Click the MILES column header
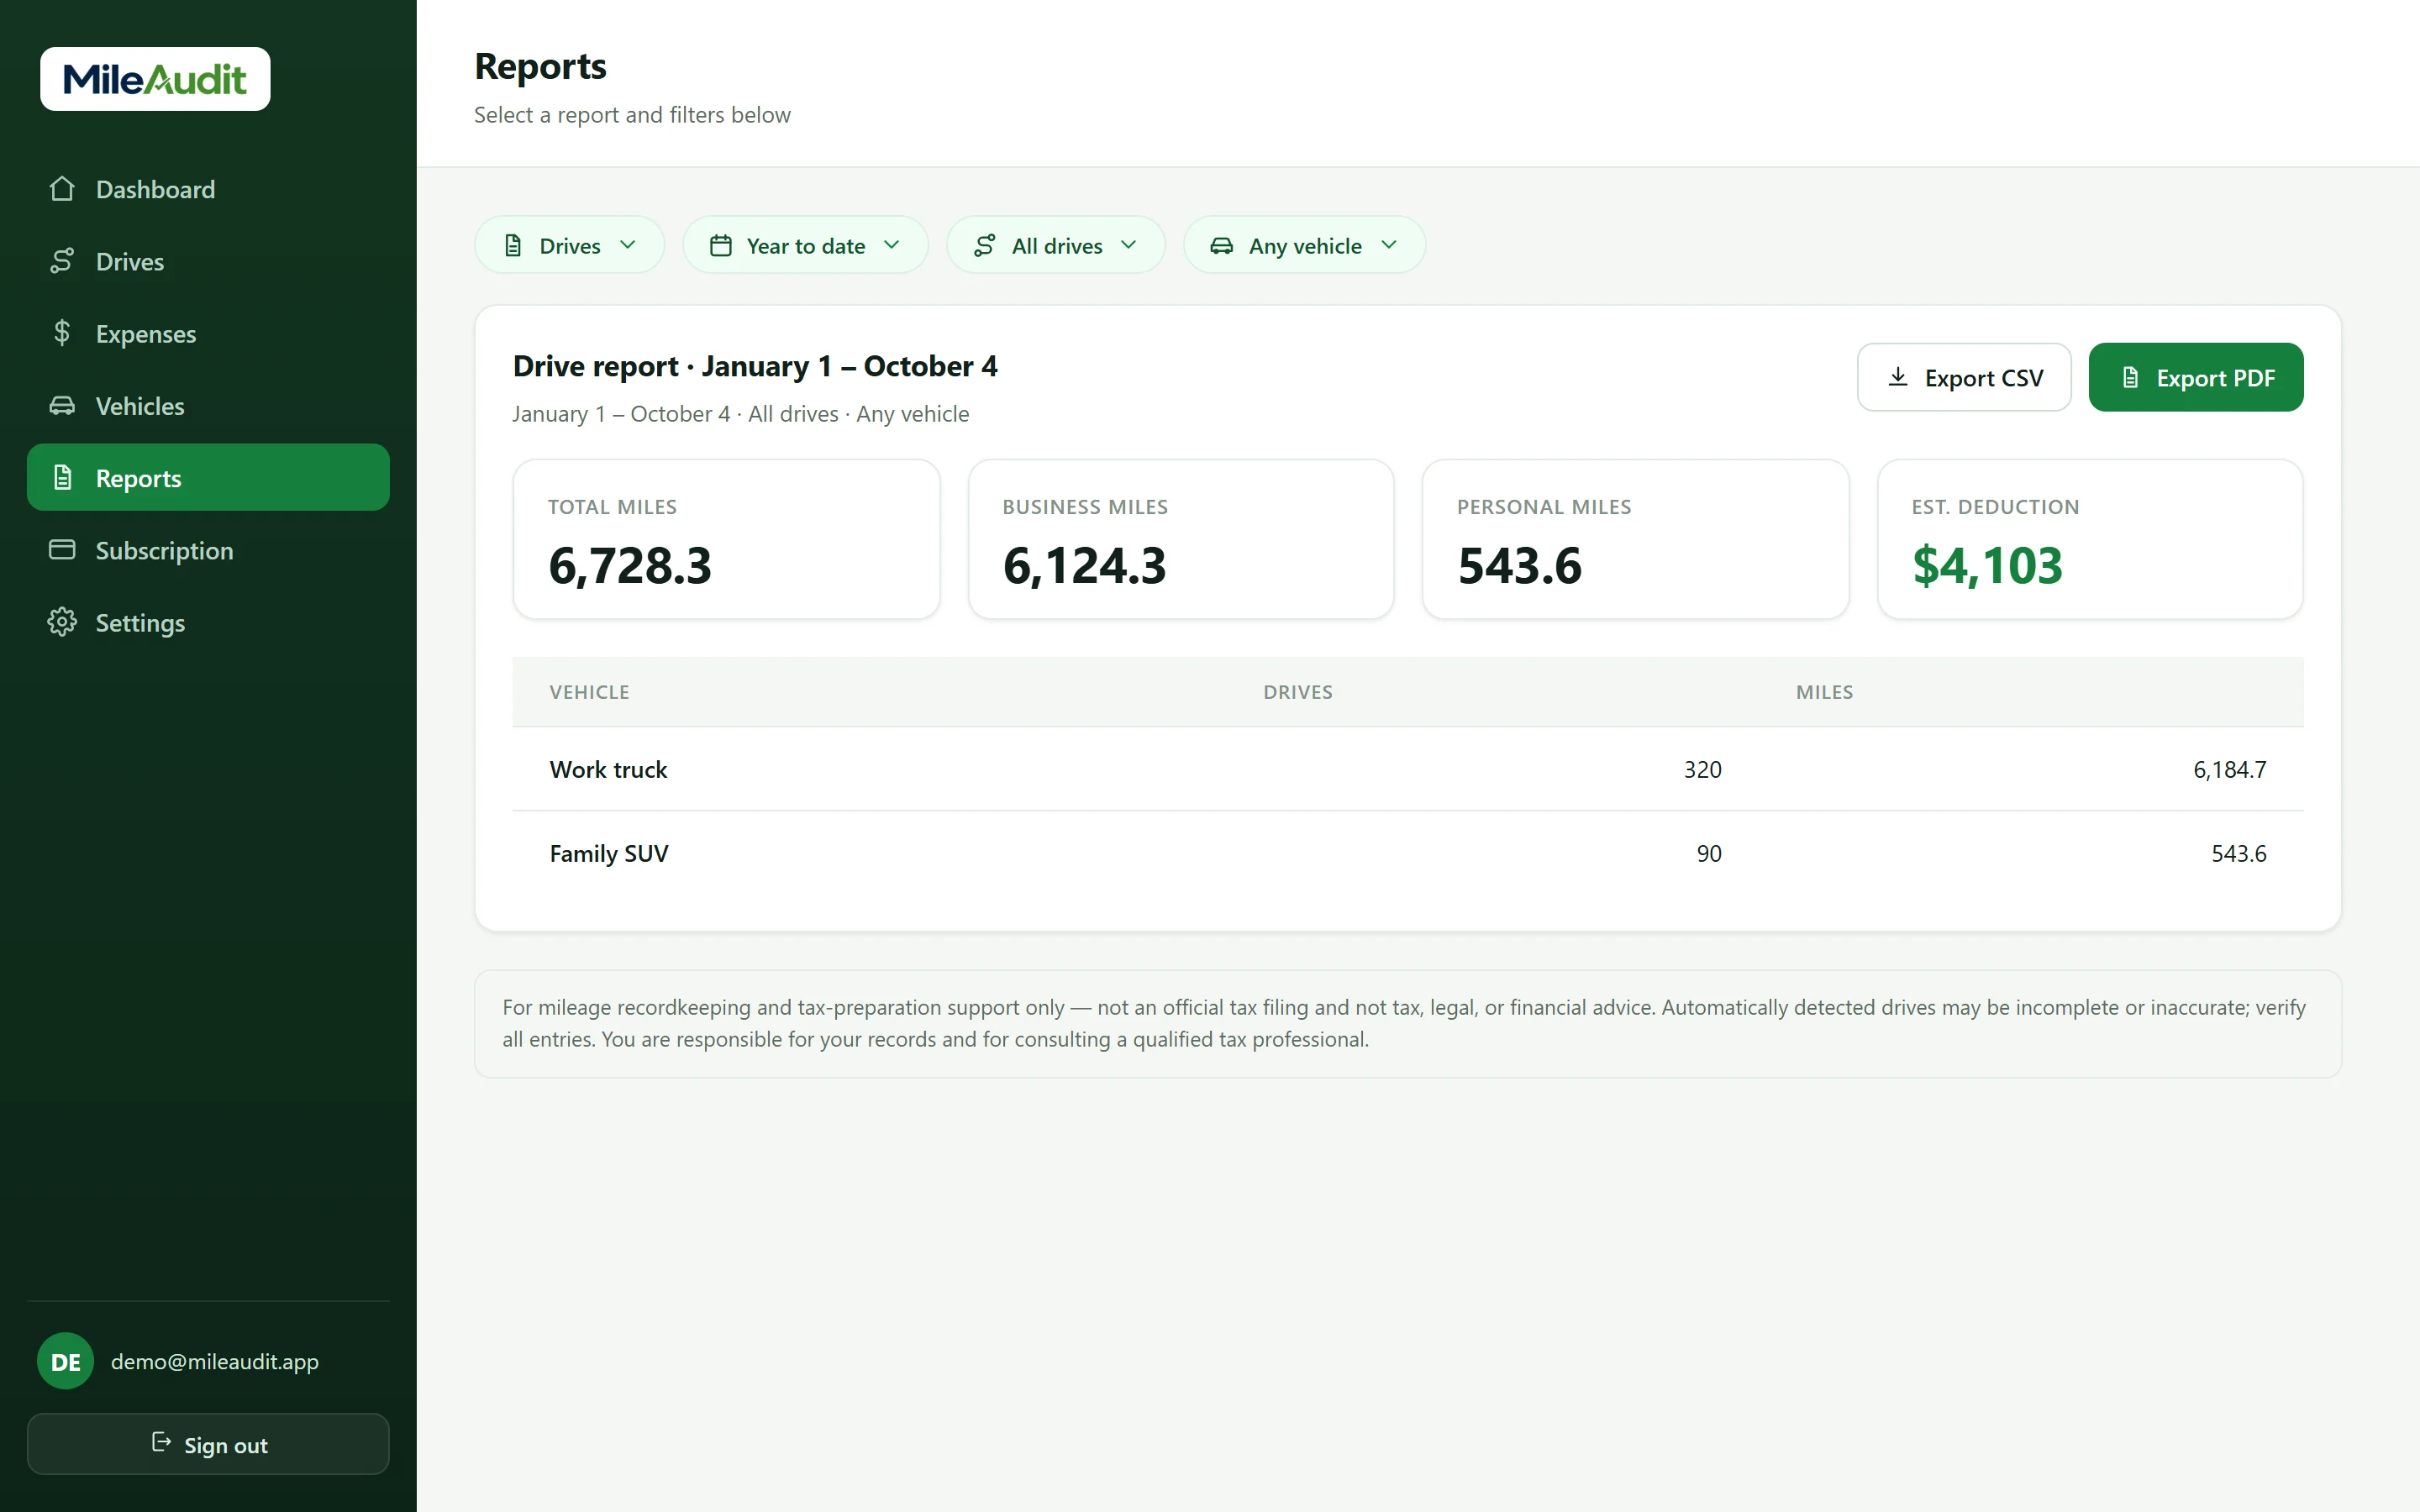This screenshot has width=2420, height=1512. click(1824, 692)
